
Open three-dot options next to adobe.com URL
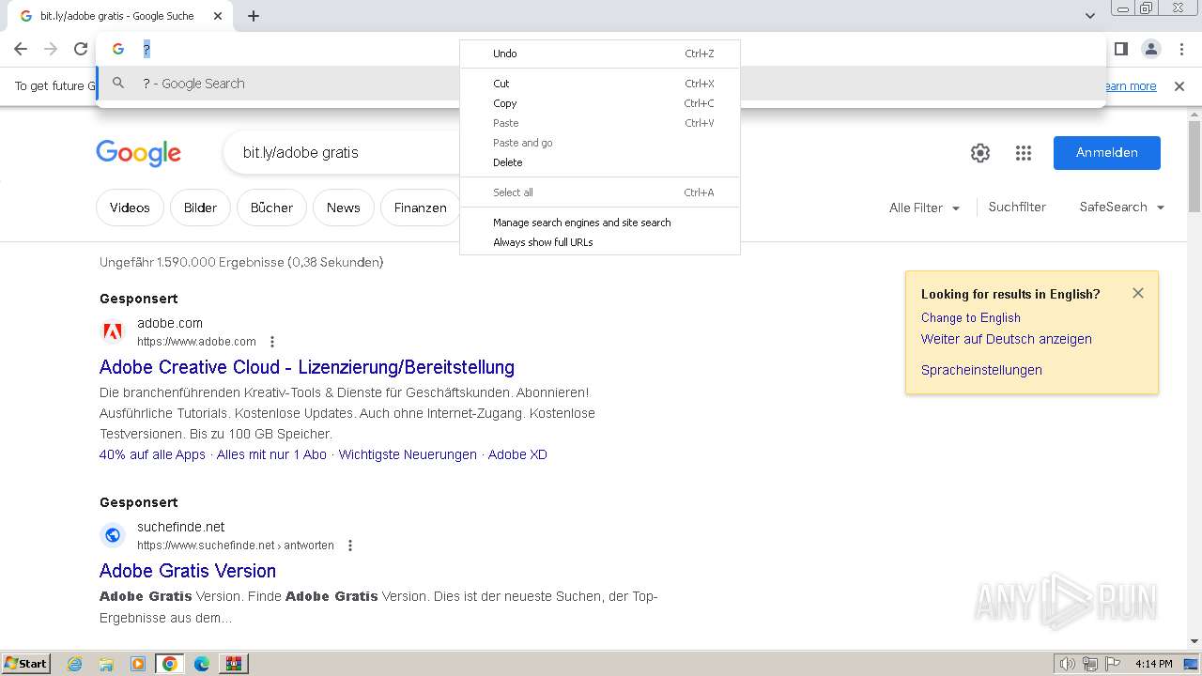(x=272, y=342)
